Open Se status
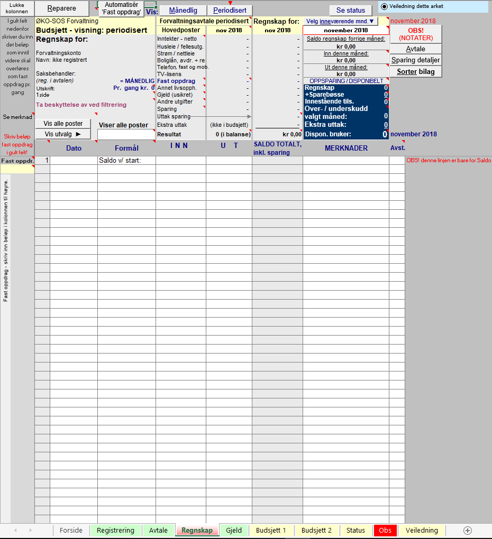 (x=351, y=11)
